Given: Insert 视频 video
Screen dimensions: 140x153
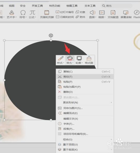Looking at the screenshot, I should tap(102, 14).
